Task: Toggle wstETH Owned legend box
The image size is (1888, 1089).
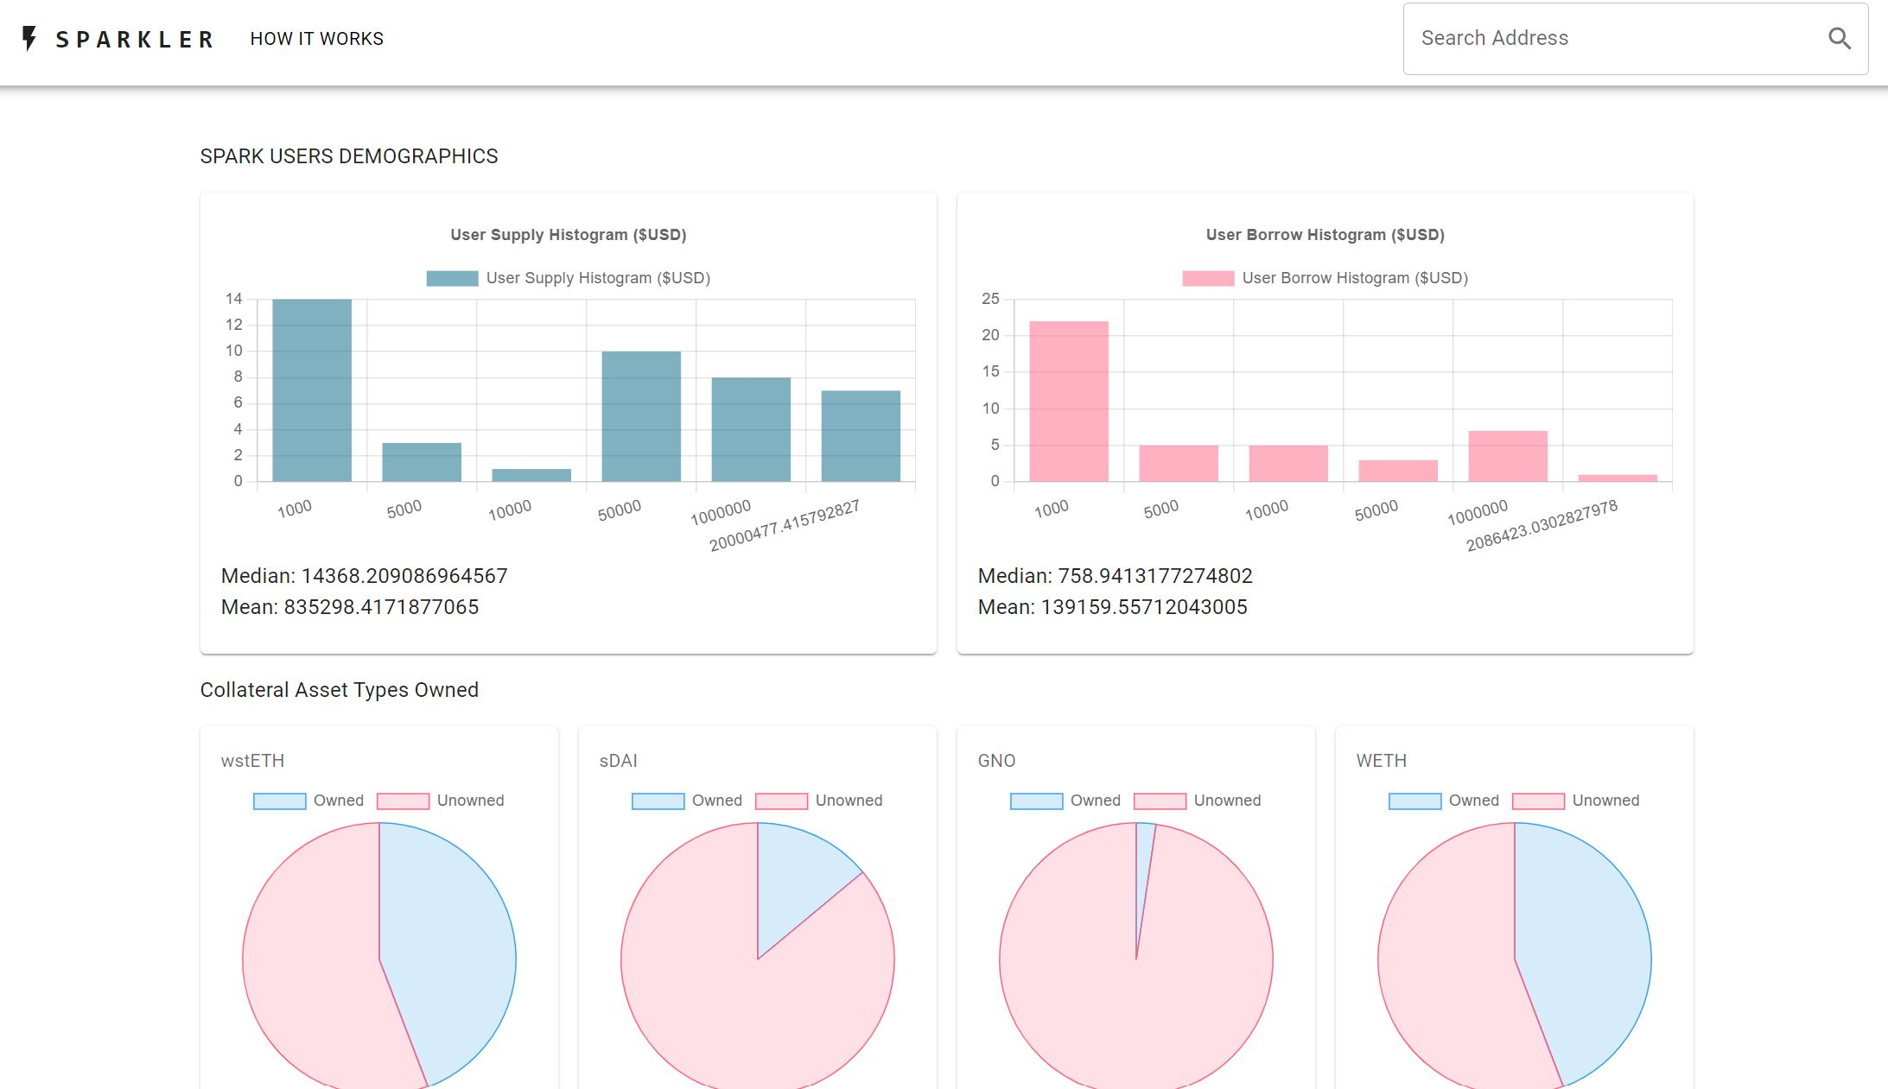Action: coord(279,801)
